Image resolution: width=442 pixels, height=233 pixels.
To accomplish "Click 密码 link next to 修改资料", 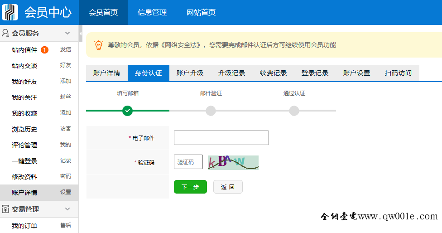I will pyautogui.click(x=66, y=176).
